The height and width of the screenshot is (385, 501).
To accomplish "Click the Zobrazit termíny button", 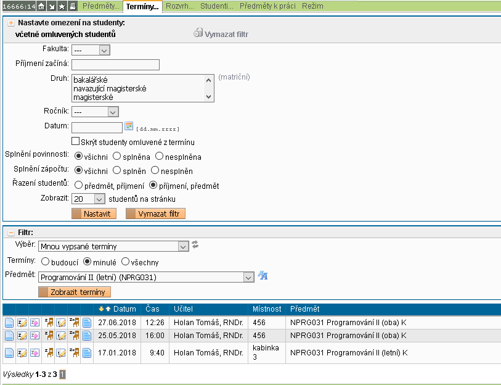I will 75,292.
